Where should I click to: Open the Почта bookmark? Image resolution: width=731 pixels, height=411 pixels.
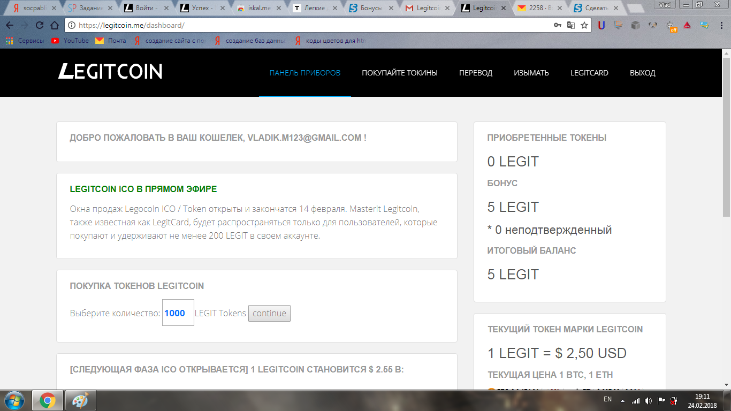click(111, 41)
